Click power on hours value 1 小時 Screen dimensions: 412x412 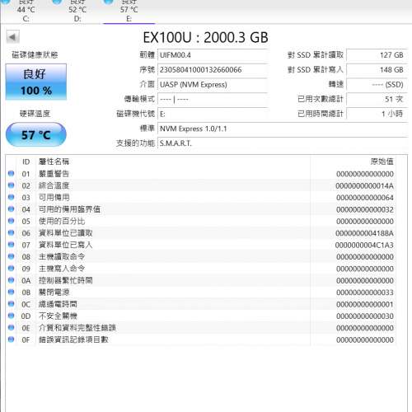pos(377,114)
